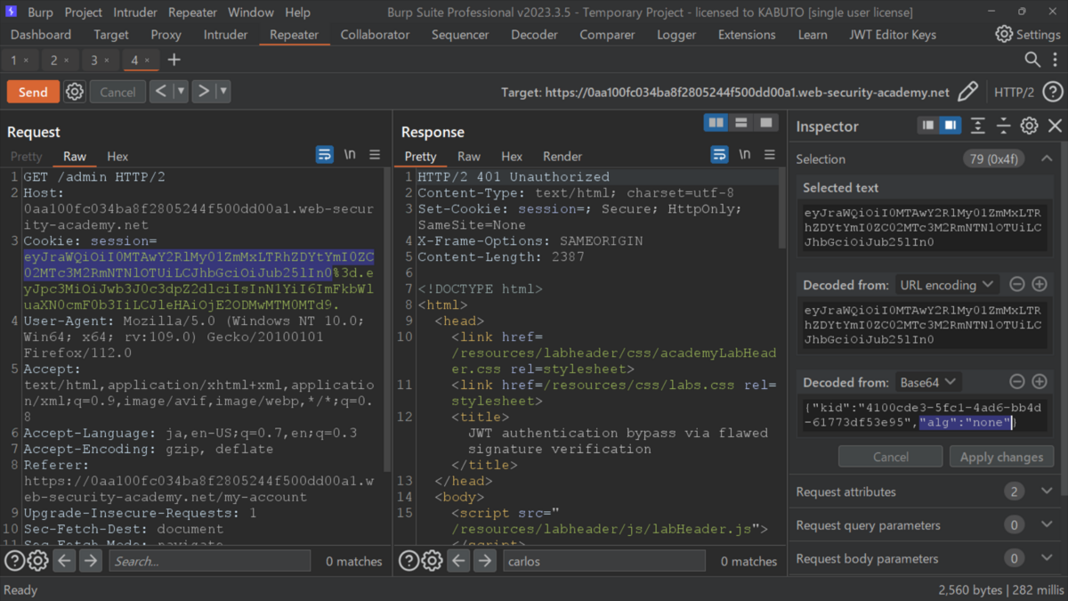Select tabbed request/response layout
1068x601 pixels.
[765, 123]
